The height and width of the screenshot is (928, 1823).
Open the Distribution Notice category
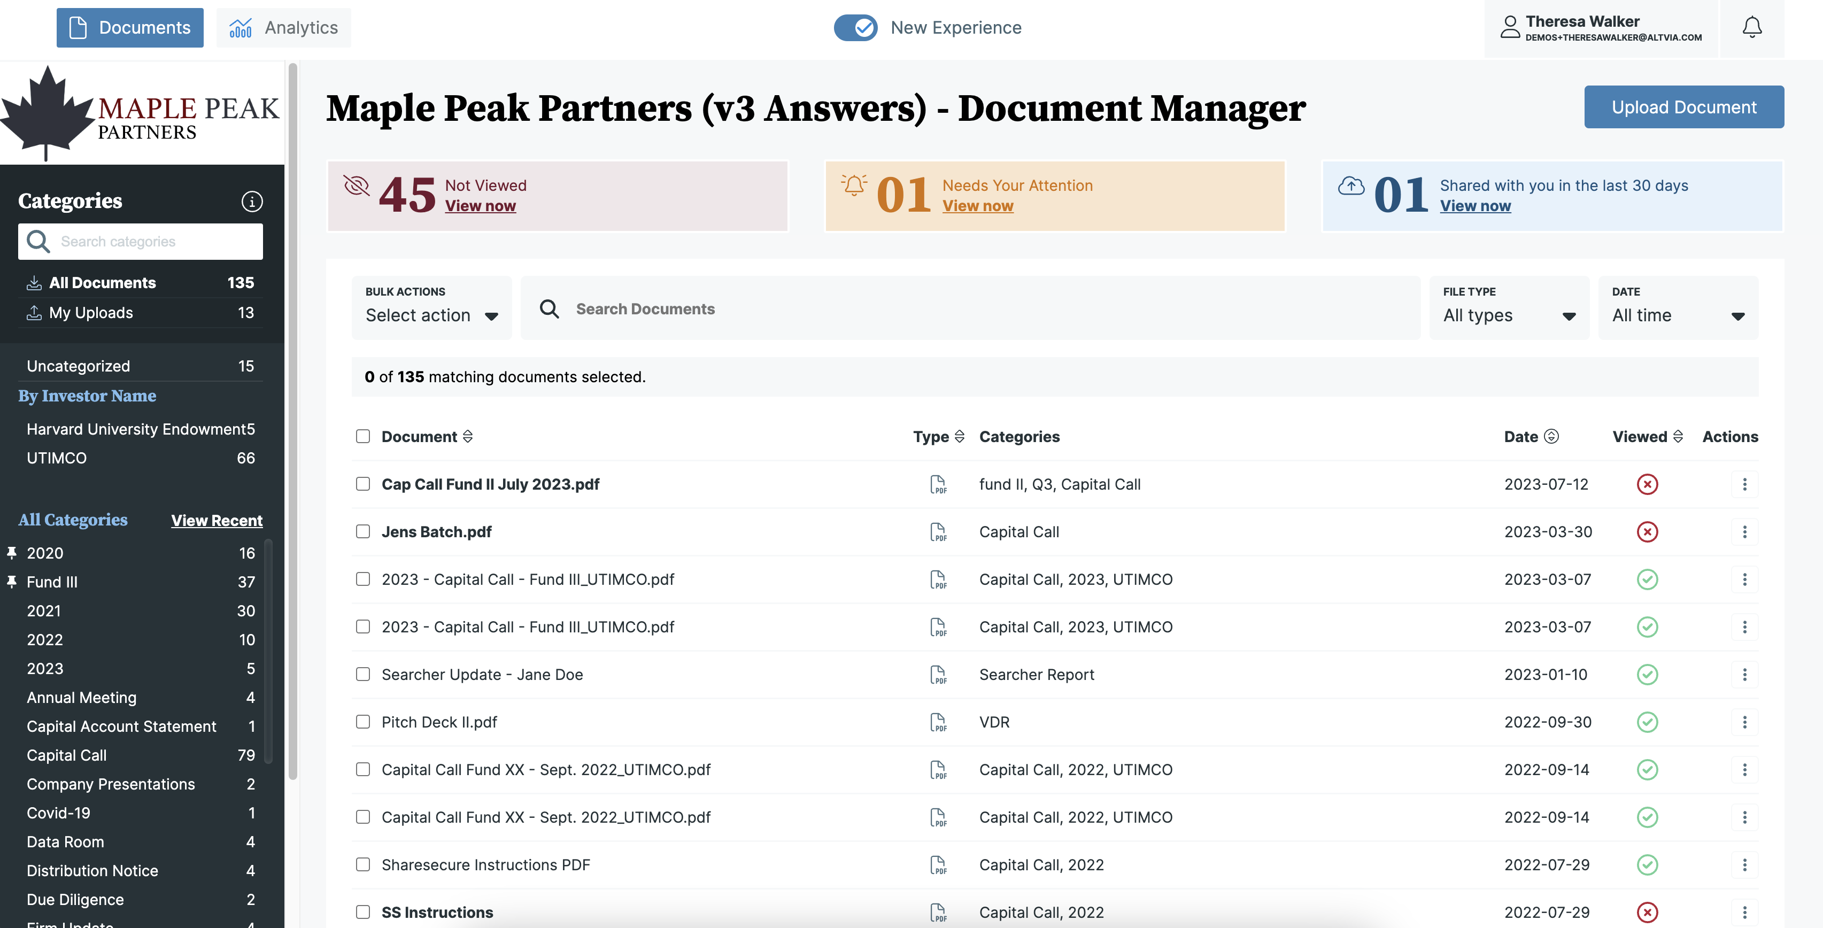[140, 871]
